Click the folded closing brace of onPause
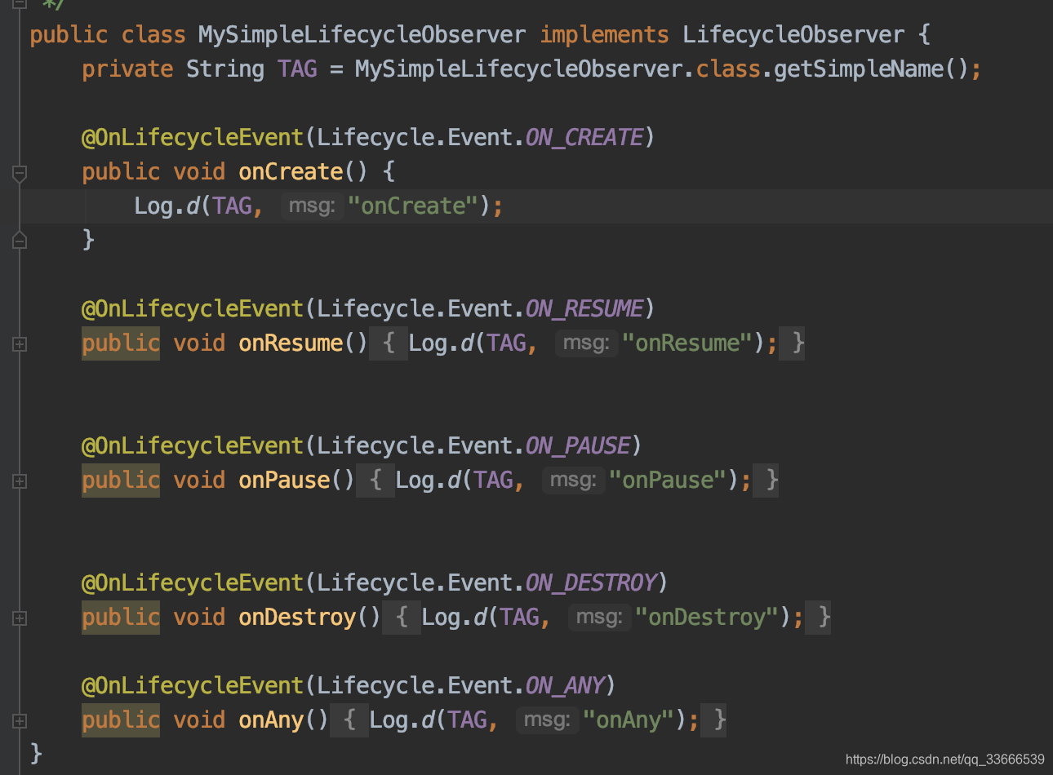Screen dimensions: 1053x775 coord(767,480)
